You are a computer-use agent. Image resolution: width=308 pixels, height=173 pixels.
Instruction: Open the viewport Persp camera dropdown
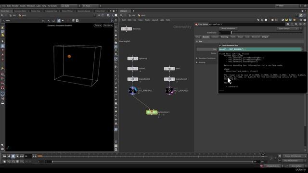98,25
